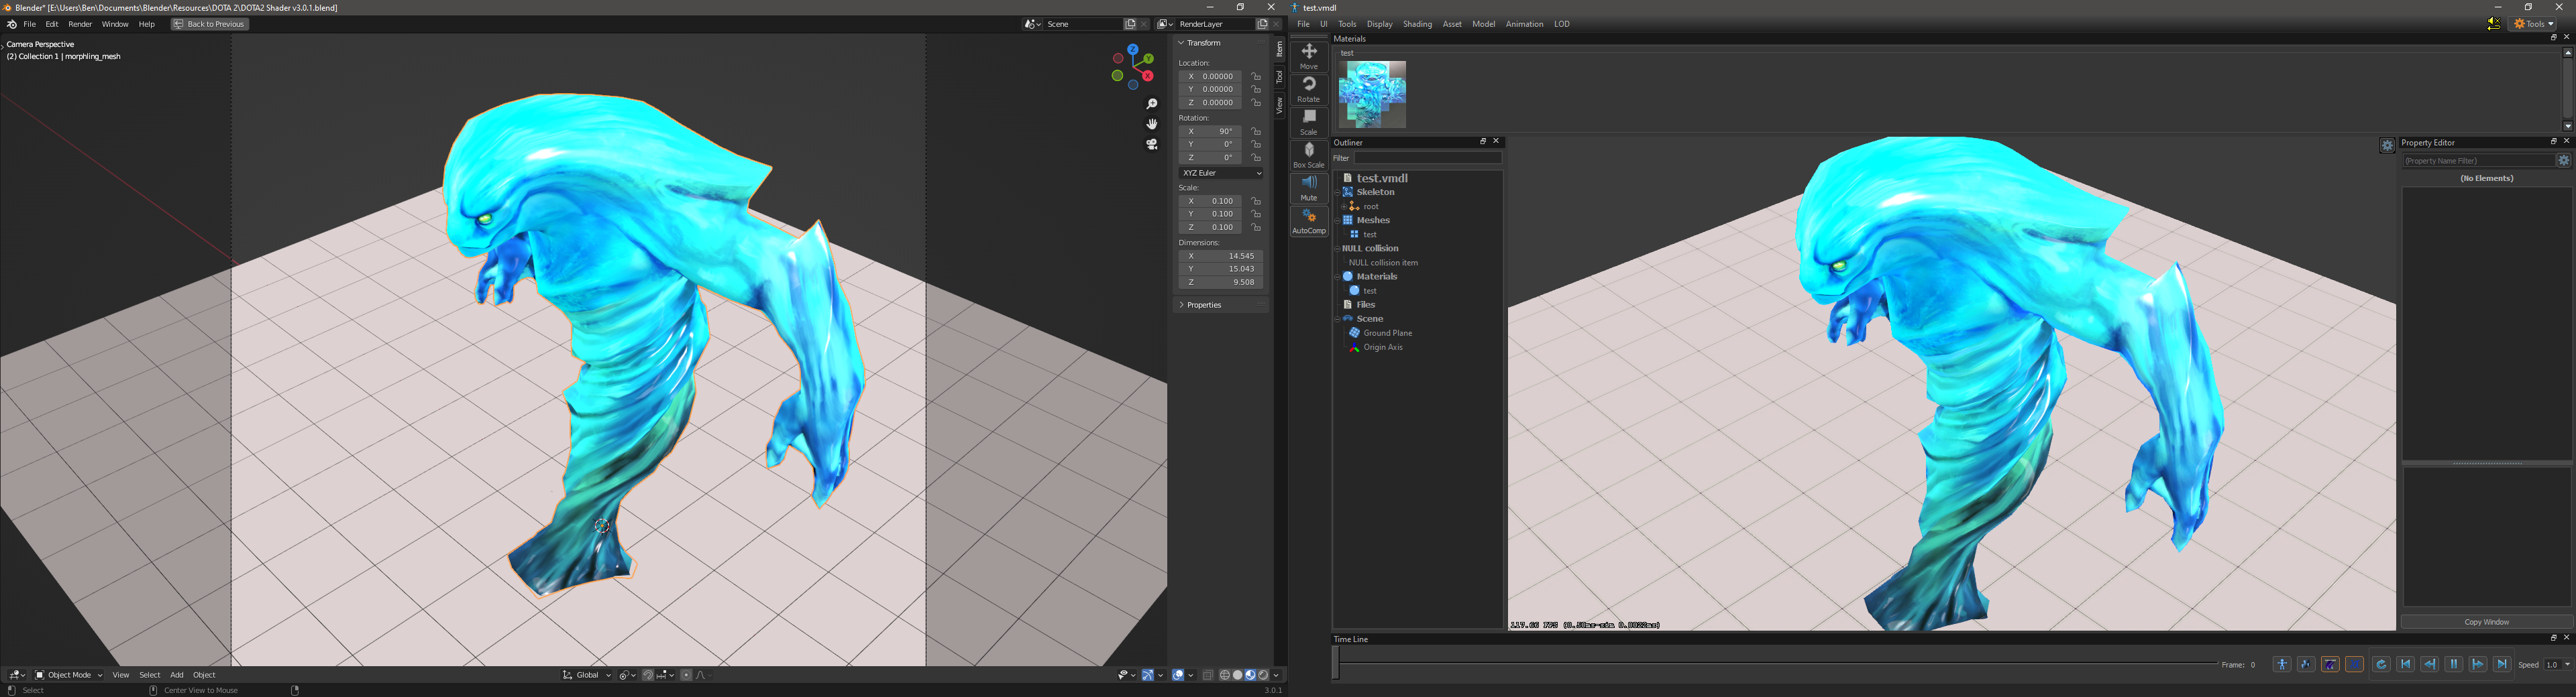
Task: Toggle viewport gizmo display icon
Action: click(x=1148, y=675)
